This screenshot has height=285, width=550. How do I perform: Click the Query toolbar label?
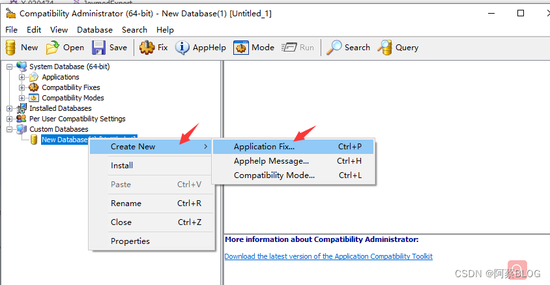tap(407, 48)
